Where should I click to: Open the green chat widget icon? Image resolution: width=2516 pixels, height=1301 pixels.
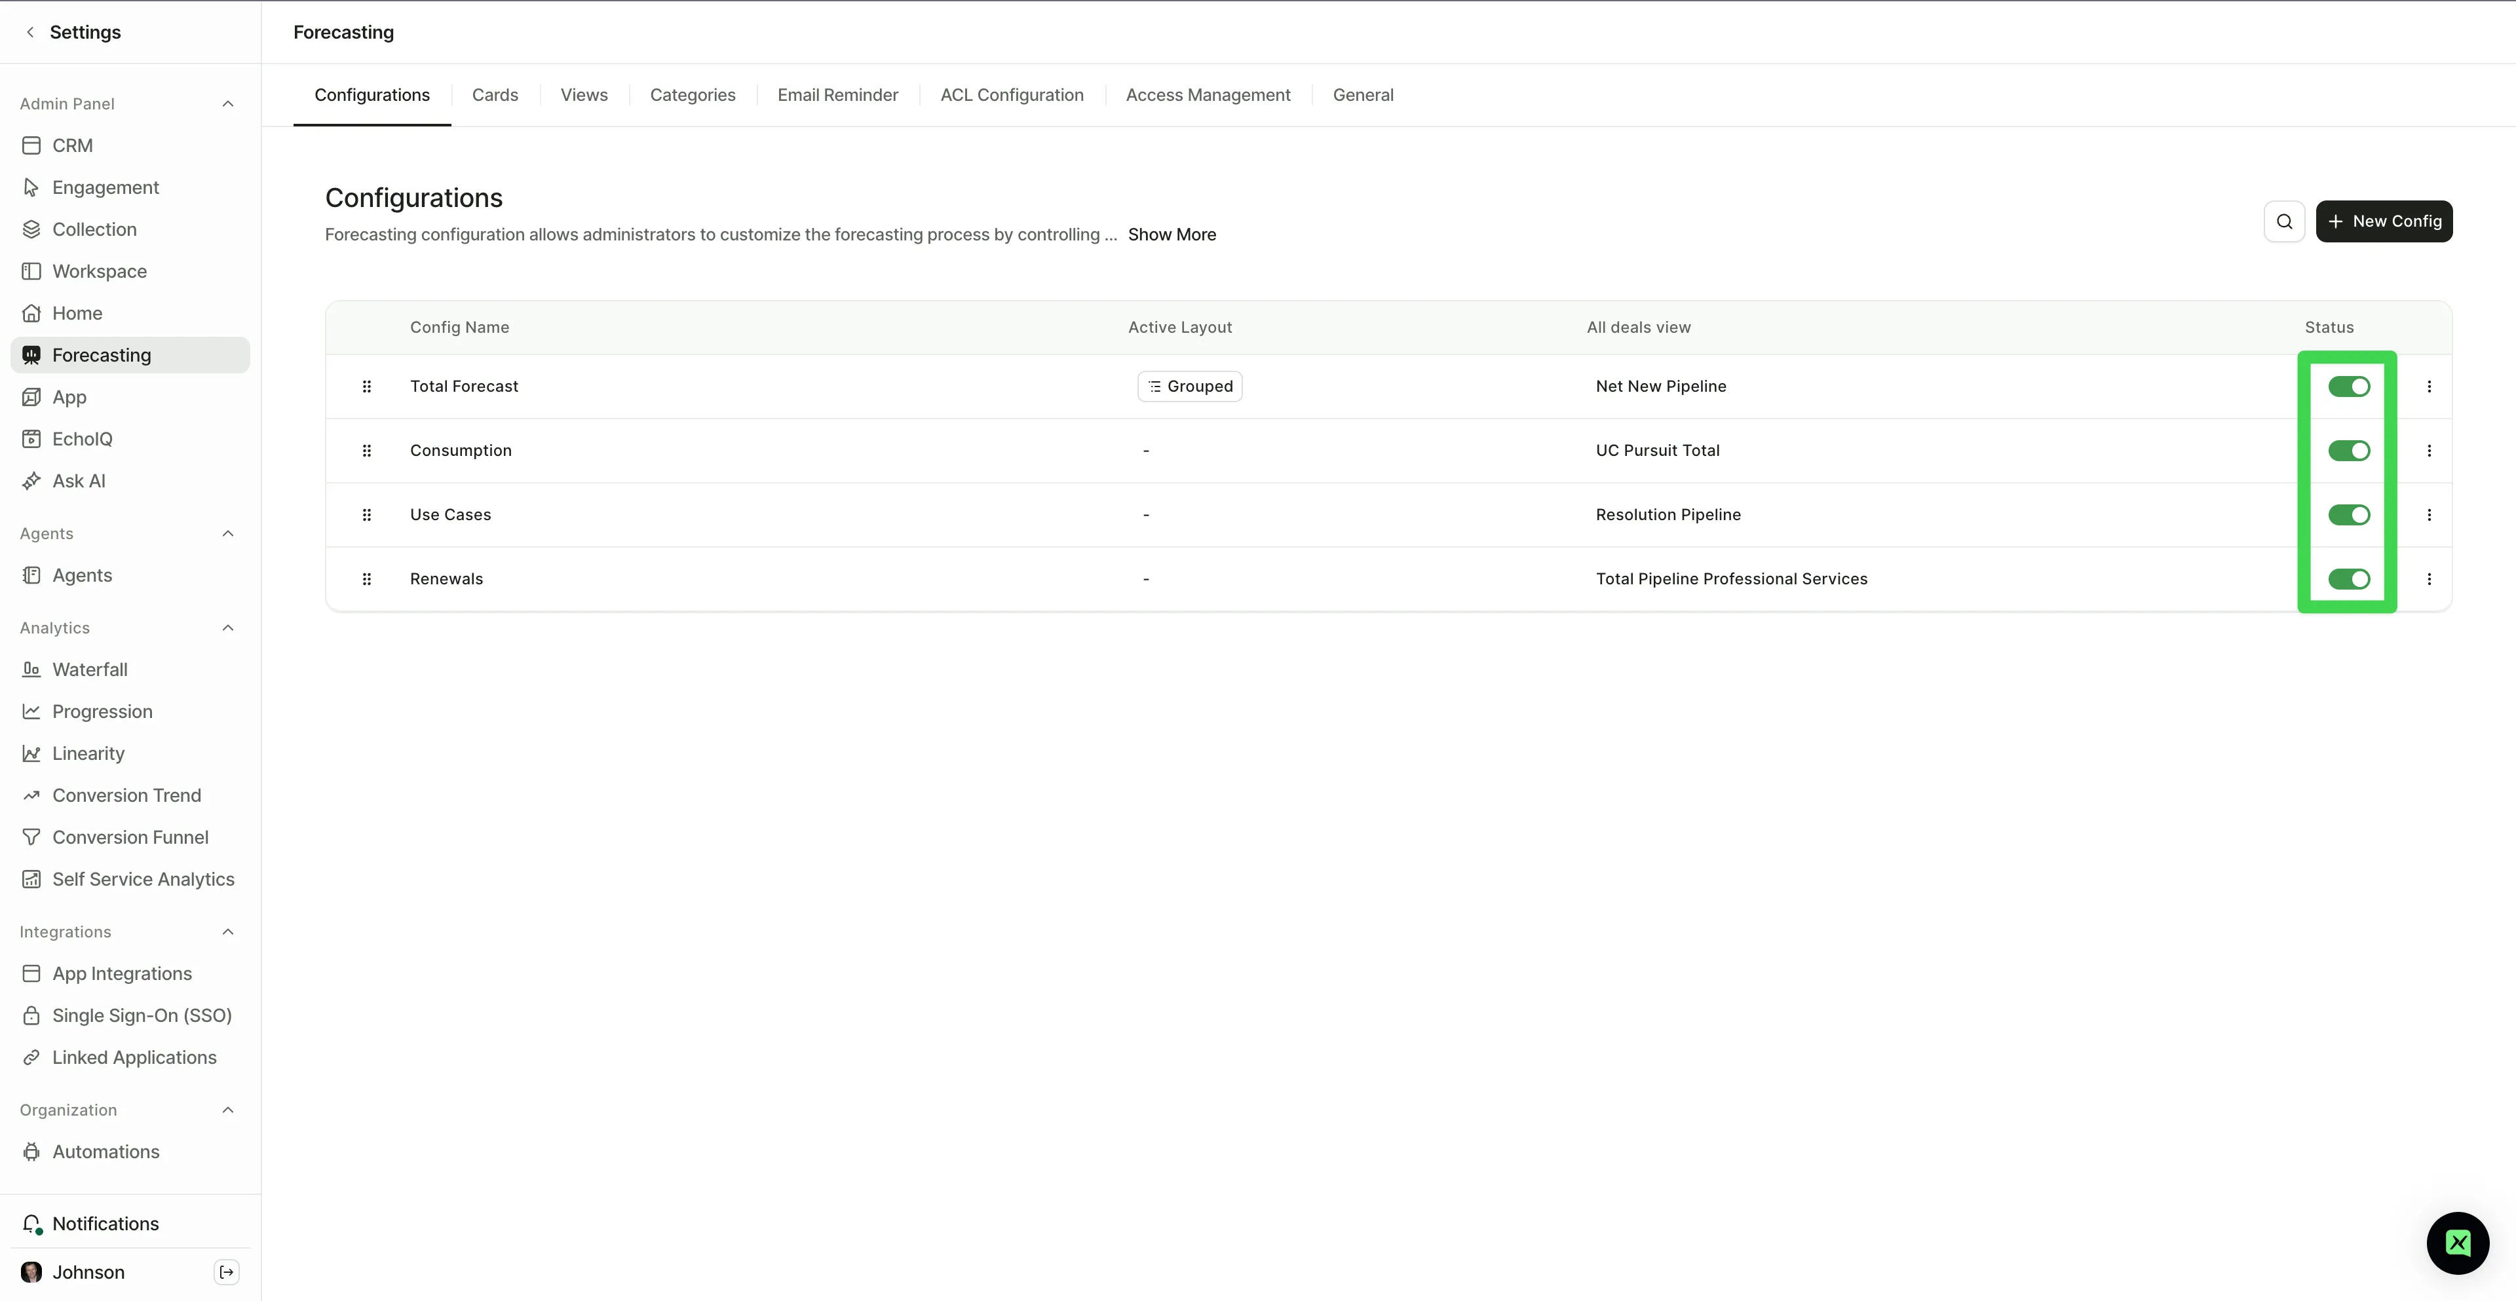click(x=2458, y=1243)
